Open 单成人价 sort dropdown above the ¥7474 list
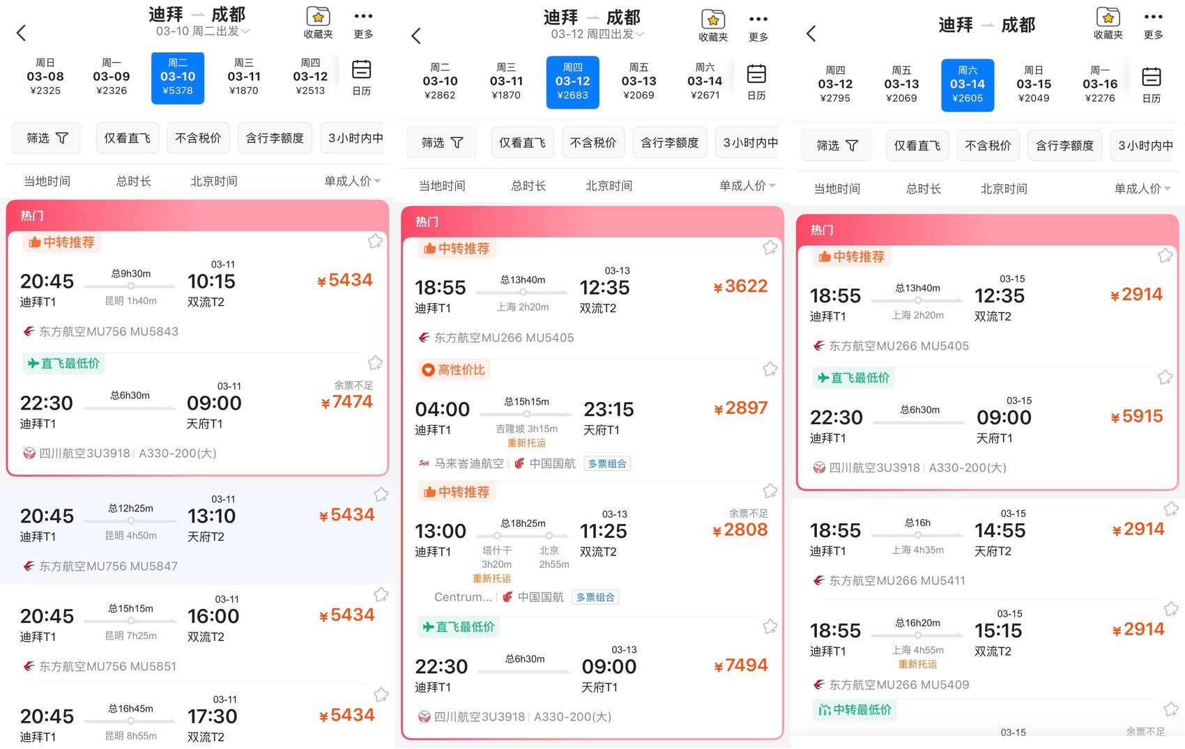This screenshot has width=1185, height=749. 352,181
